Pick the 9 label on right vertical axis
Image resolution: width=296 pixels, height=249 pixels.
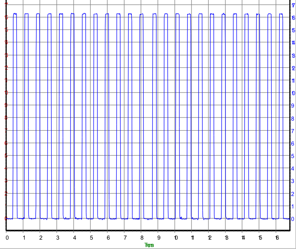tap(292, 105)
